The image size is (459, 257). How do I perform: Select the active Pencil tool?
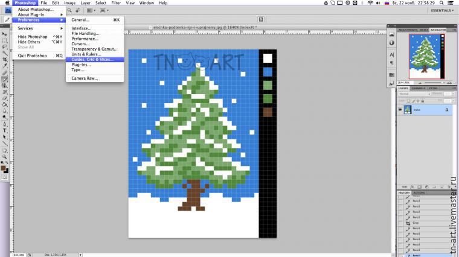(x=5, y=79)
